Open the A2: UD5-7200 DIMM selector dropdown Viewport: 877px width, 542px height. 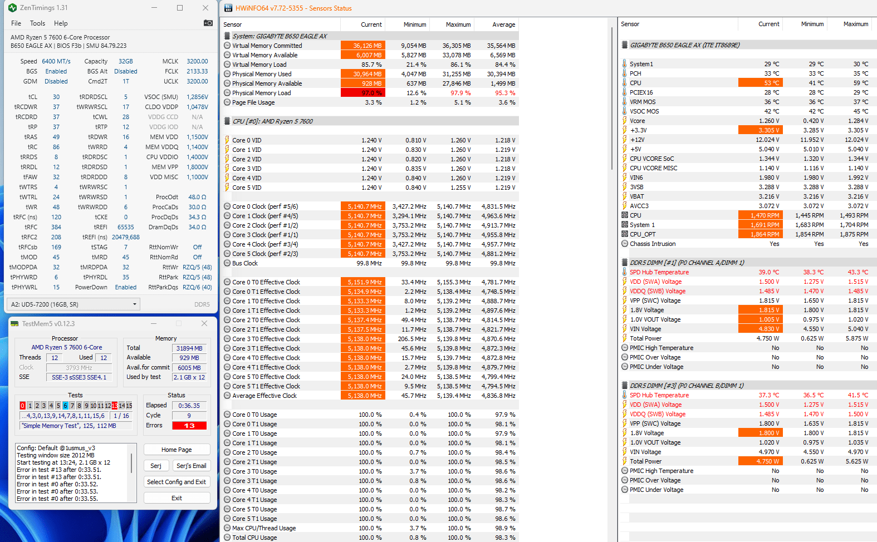tap(72, 304)
